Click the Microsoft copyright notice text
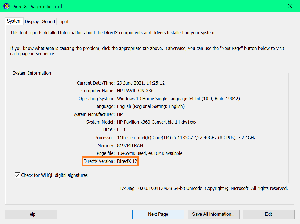The image size is (300, 224). coord(246,189)
